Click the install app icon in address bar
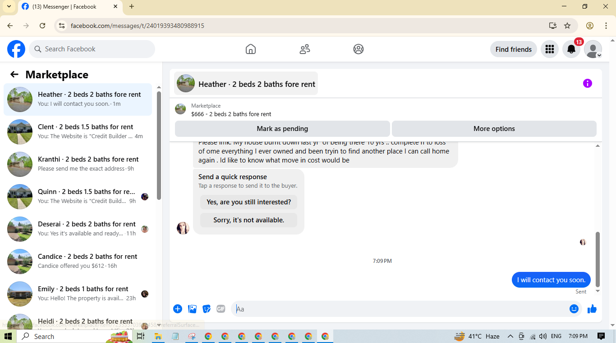Image resolution: width=616 pixels, height=343 pixels. point(553,26)
